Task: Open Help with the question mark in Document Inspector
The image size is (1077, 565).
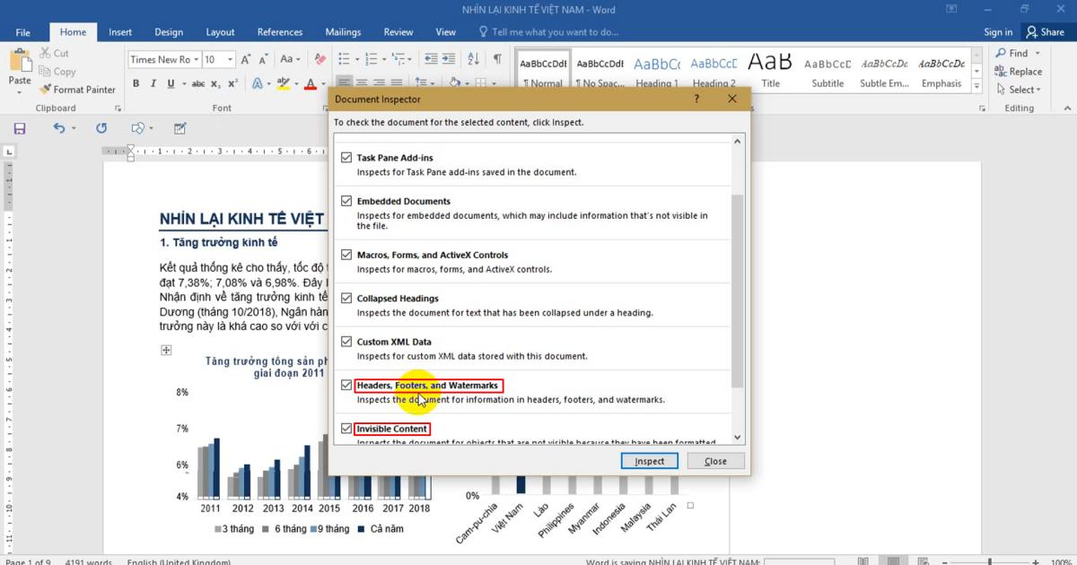Action: 696,99
